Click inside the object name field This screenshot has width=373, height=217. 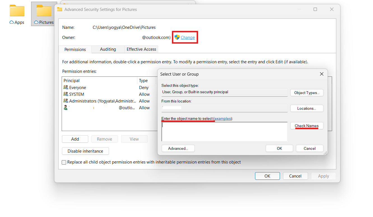224,132
